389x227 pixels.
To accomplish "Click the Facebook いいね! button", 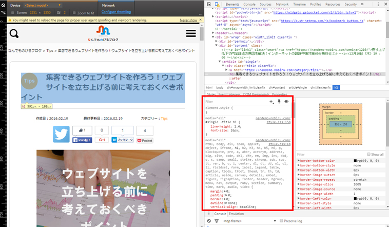I will click(82, 140).
